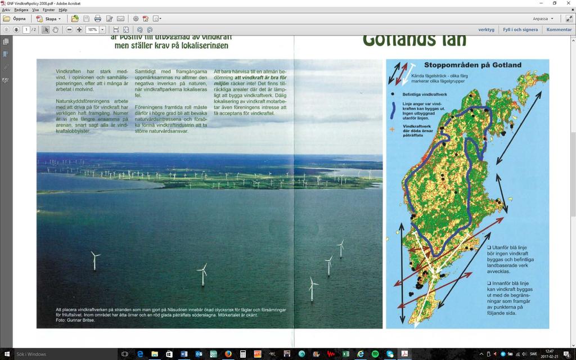This screenshot has width=576, height=360.
Task: Open the Visa menu
Action: (35, 10)
